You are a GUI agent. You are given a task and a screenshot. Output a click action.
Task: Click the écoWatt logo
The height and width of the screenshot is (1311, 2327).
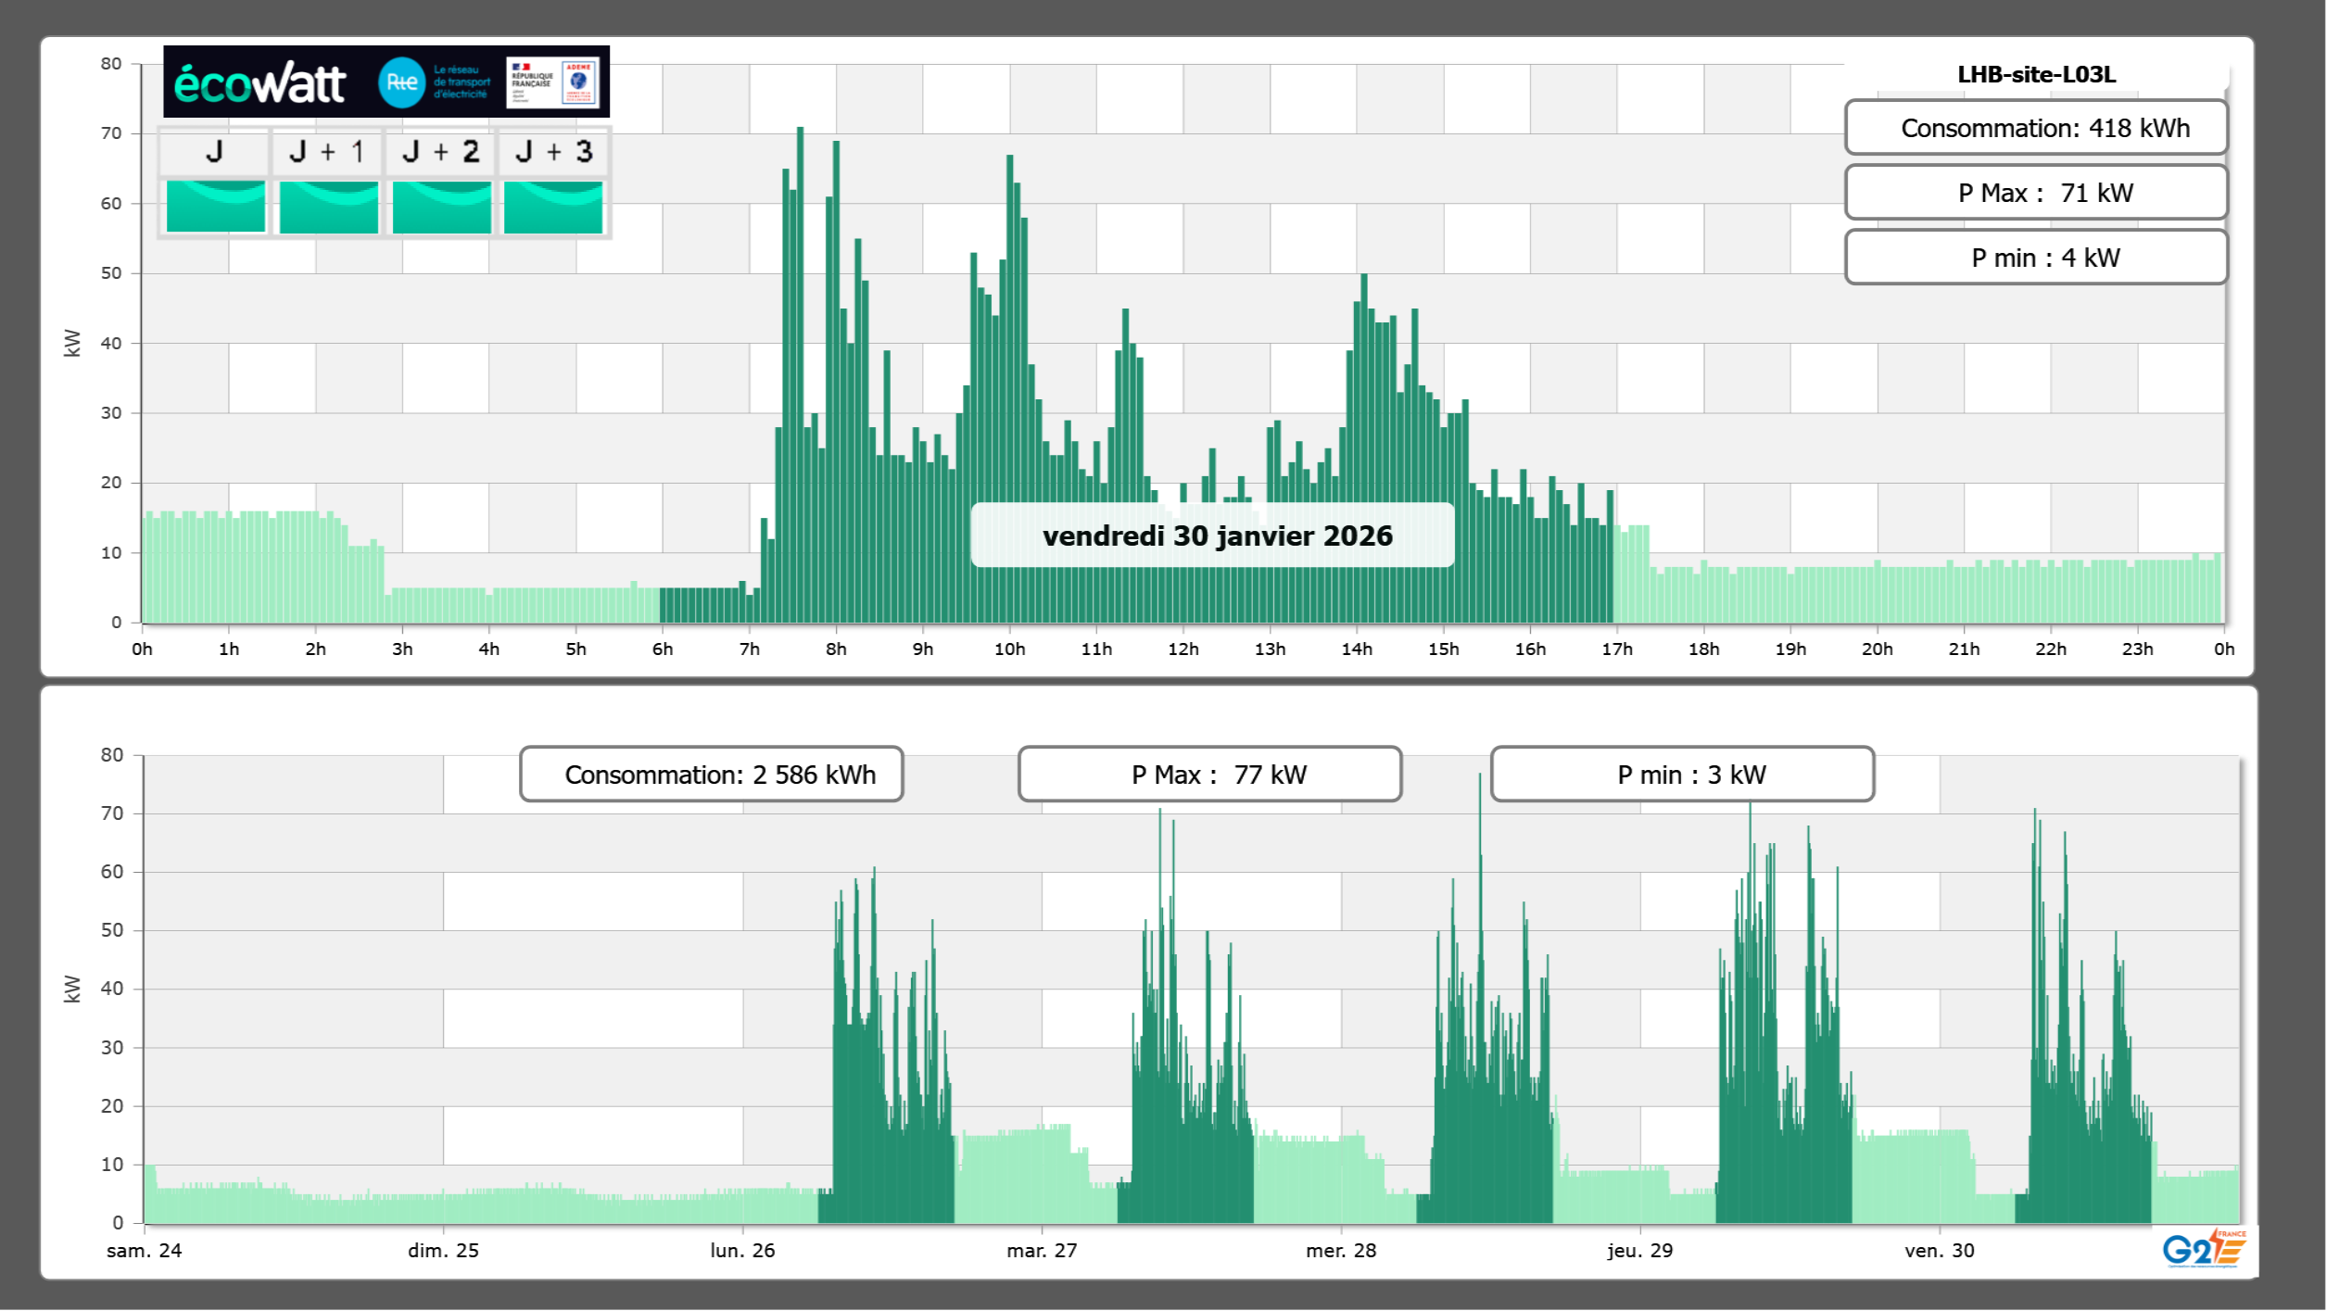(259, 83)
